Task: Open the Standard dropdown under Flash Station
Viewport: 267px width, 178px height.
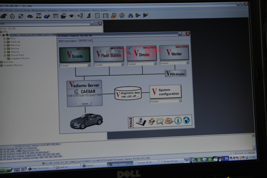Action: 123,64
